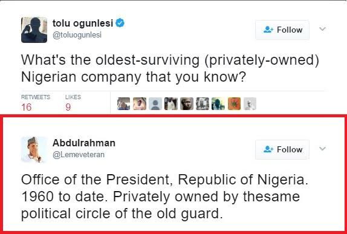The width and height of the screenshot is (347, 234).
Task: Expand options chevron on tolu ogunlesi's tweet
Action: click(x=322, y=29)
